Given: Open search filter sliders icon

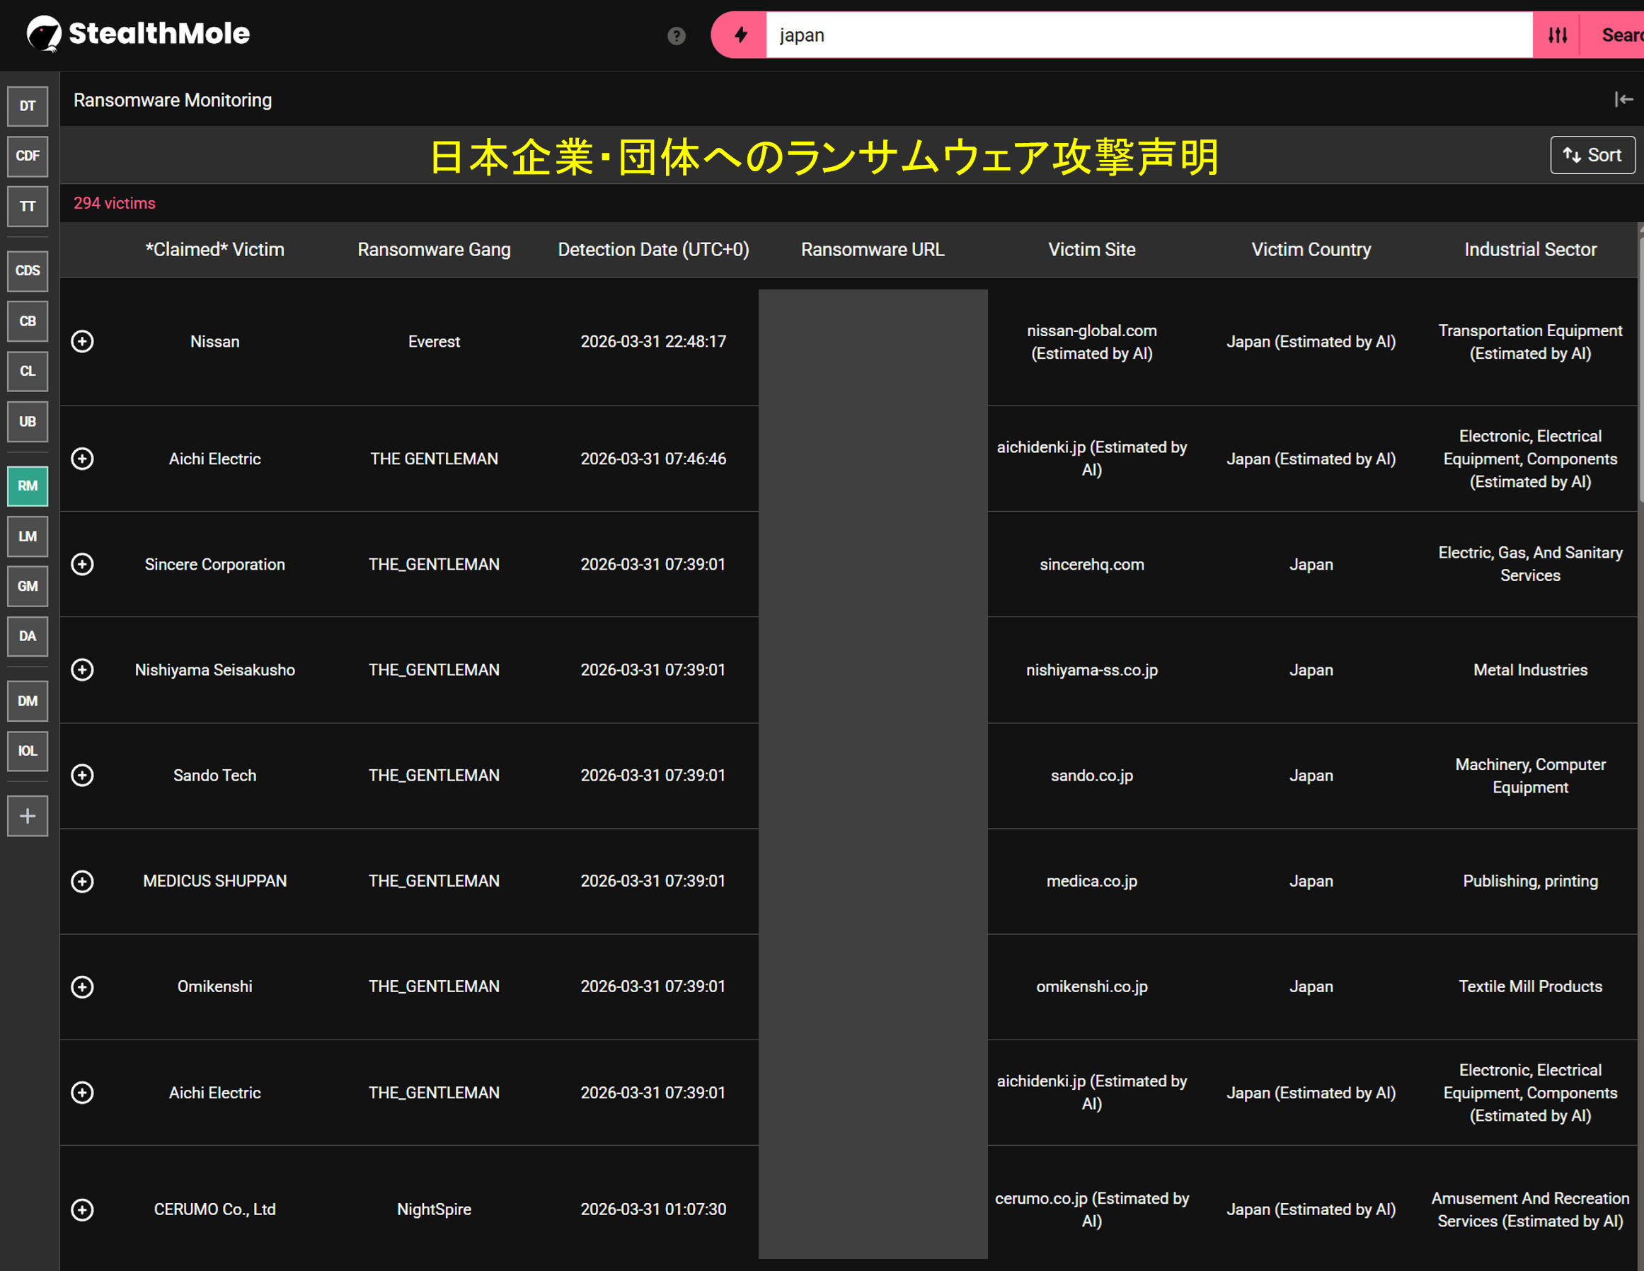Looking at the screenshot, I should [1558, 35].
